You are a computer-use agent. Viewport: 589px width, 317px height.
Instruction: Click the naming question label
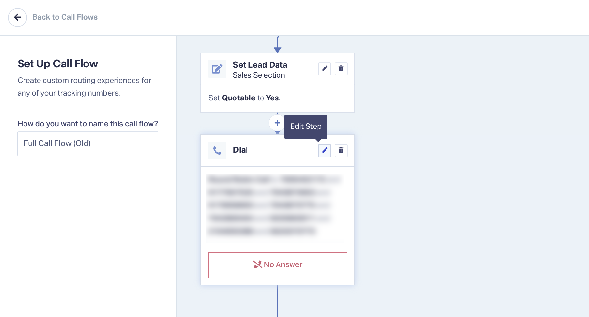(x=88, y=124)
